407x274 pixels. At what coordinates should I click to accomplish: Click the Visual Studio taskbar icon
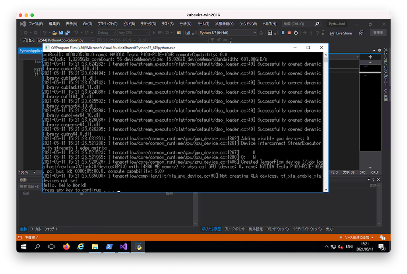coord(124,247)
